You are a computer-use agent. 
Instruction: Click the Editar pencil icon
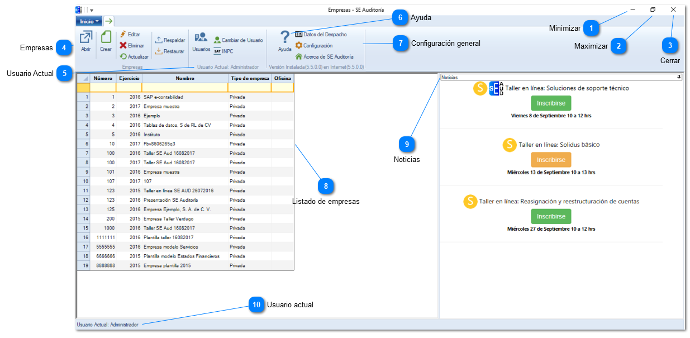[123, 35]
